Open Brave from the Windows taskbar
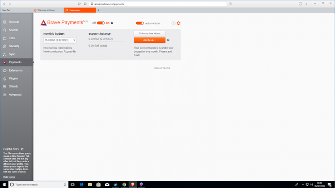Viewport: 335px width, 188px height. tap(133, 184)
